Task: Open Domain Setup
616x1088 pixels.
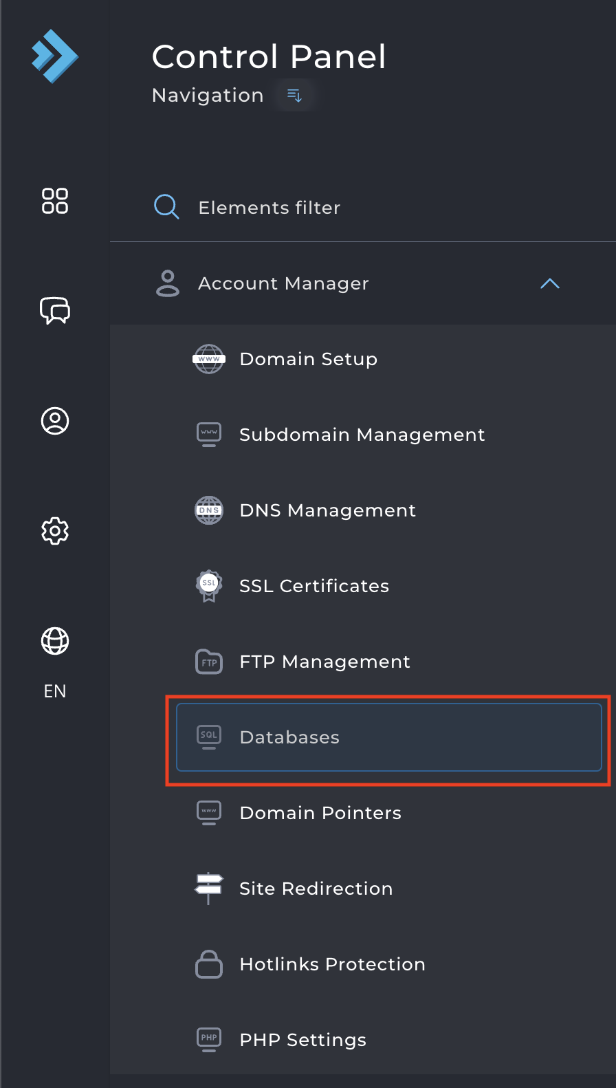Action: (x=389, y=359)
